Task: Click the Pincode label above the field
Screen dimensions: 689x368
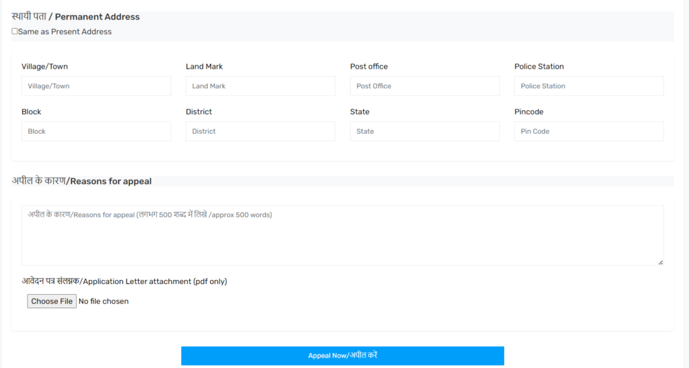Action: pos(529,112)
